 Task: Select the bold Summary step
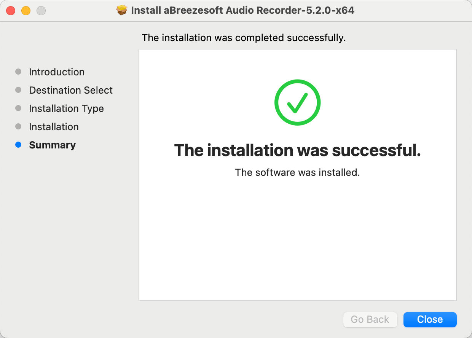pyautogui.click(x=52, y=145)
